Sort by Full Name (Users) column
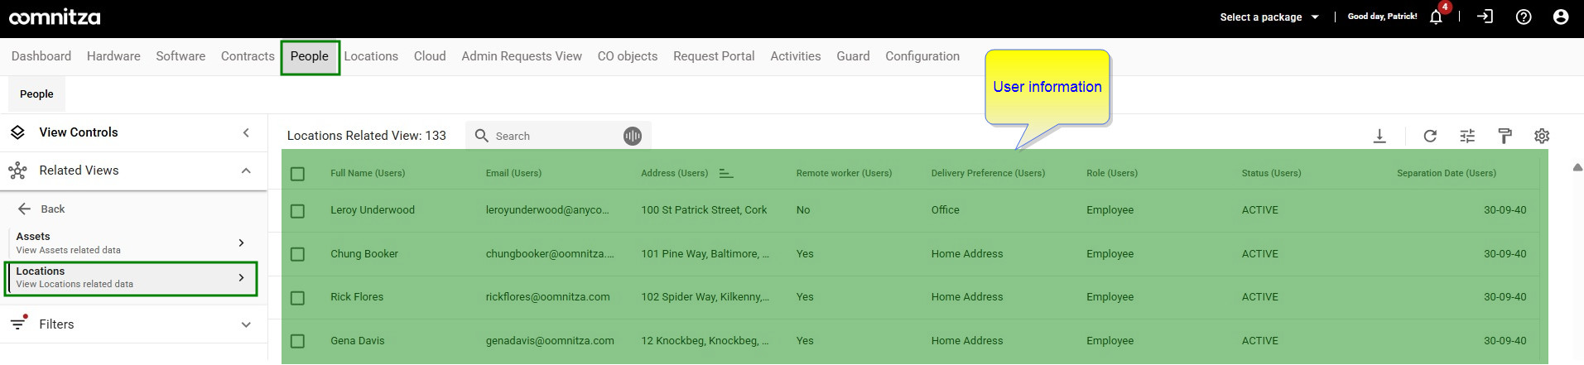Image resolution: width=1584 pixels, height=365 pixels. (368, 173)
